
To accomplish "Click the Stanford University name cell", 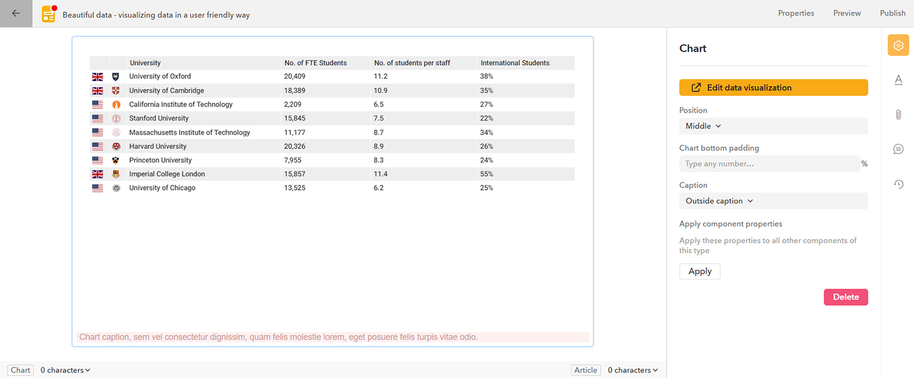I will 158,119.
